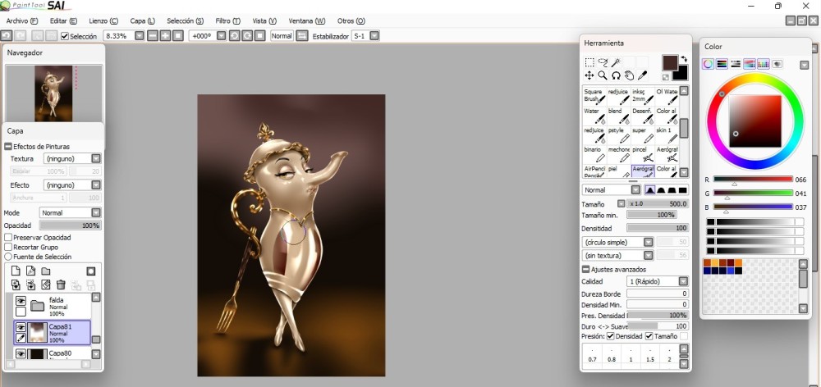
Task: Open the rotation angle dropdown
Action: point(221,36)
